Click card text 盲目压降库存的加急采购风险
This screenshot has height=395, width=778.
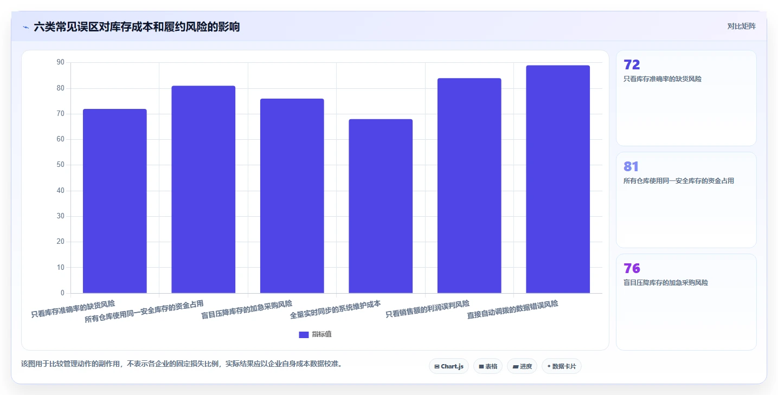click(x=666, y=283)
